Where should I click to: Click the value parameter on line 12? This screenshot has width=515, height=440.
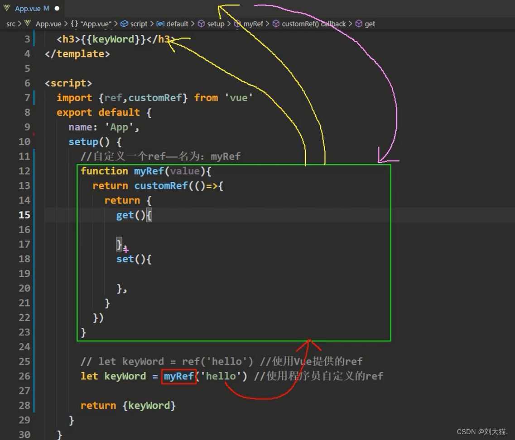tap(185, 171)
